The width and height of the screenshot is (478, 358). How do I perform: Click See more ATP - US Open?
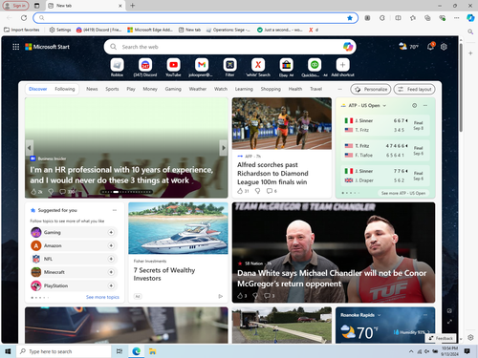click(403, 193)
